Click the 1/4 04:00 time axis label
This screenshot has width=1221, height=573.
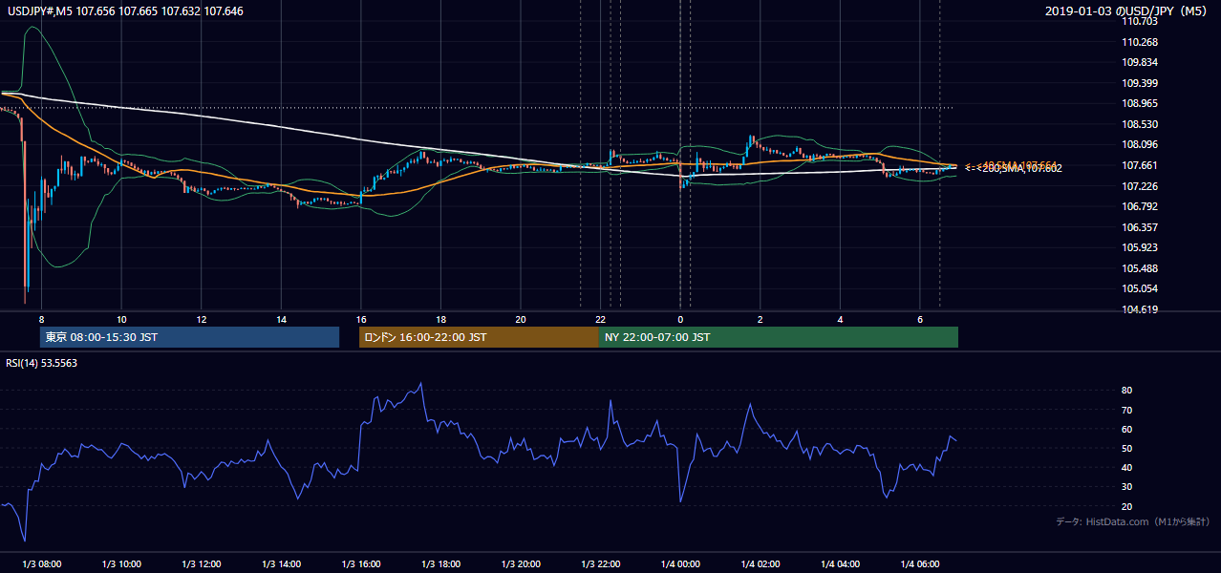840,564
